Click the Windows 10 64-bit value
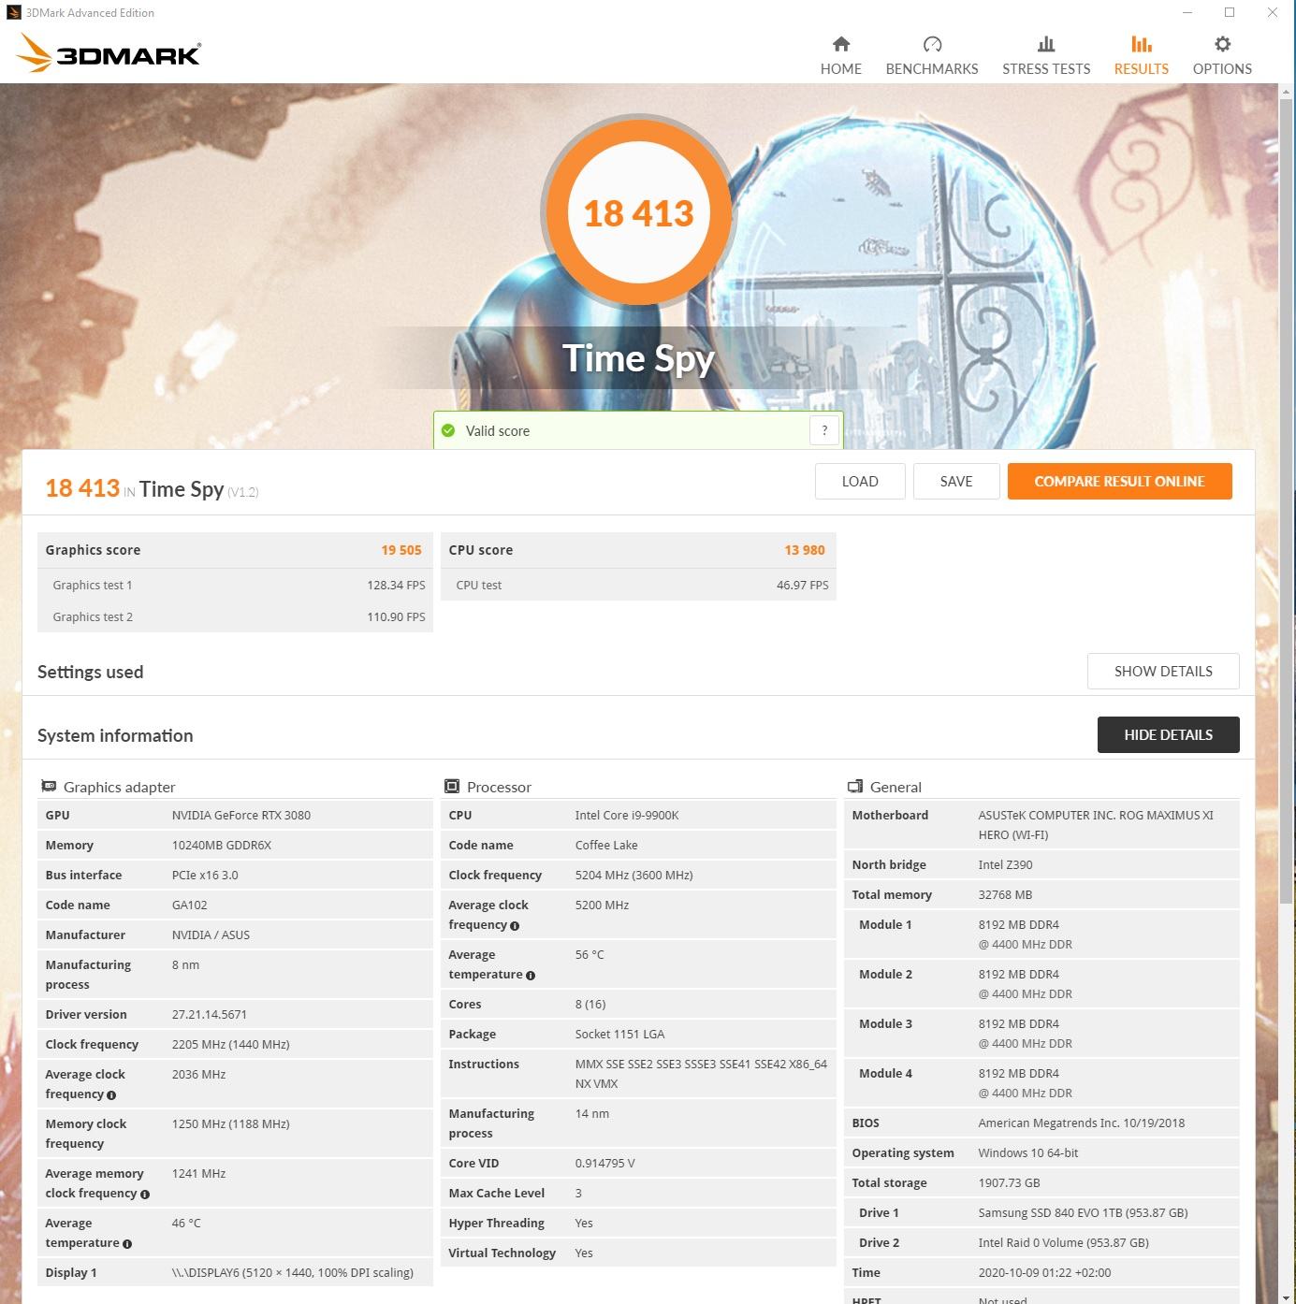Screen dimensions: 1296x1304 (x=1028, y=1152)
